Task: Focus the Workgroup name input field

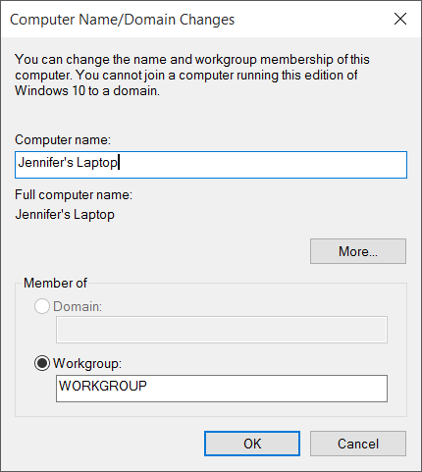Action: 222,389
